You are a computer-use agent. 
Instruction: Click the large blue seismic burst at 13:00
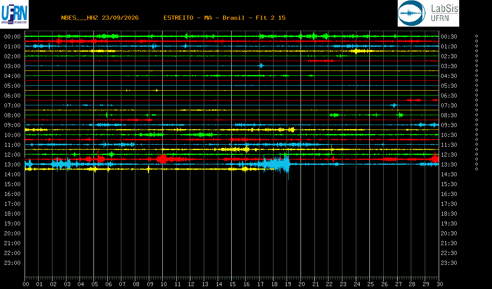click(x=278, y=165)
